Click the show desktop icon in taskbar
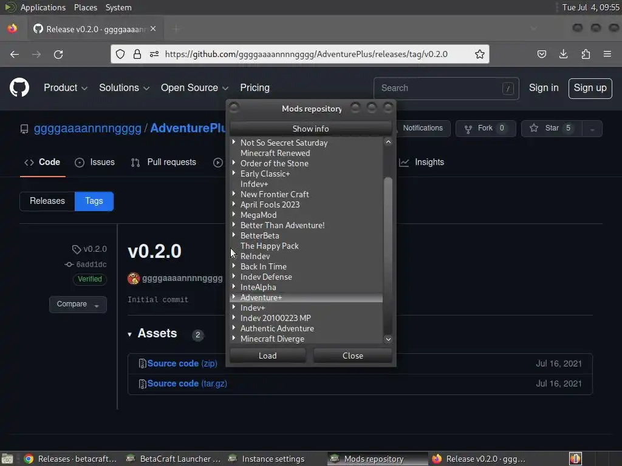 (x=7, y=459)
